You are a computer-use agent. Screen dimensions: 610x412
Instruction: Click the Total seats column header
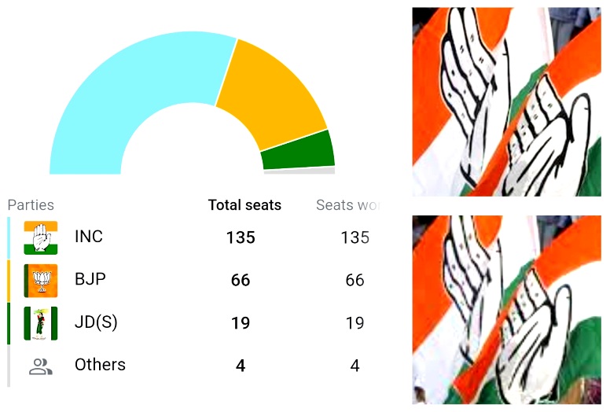[x=244, y=205]
